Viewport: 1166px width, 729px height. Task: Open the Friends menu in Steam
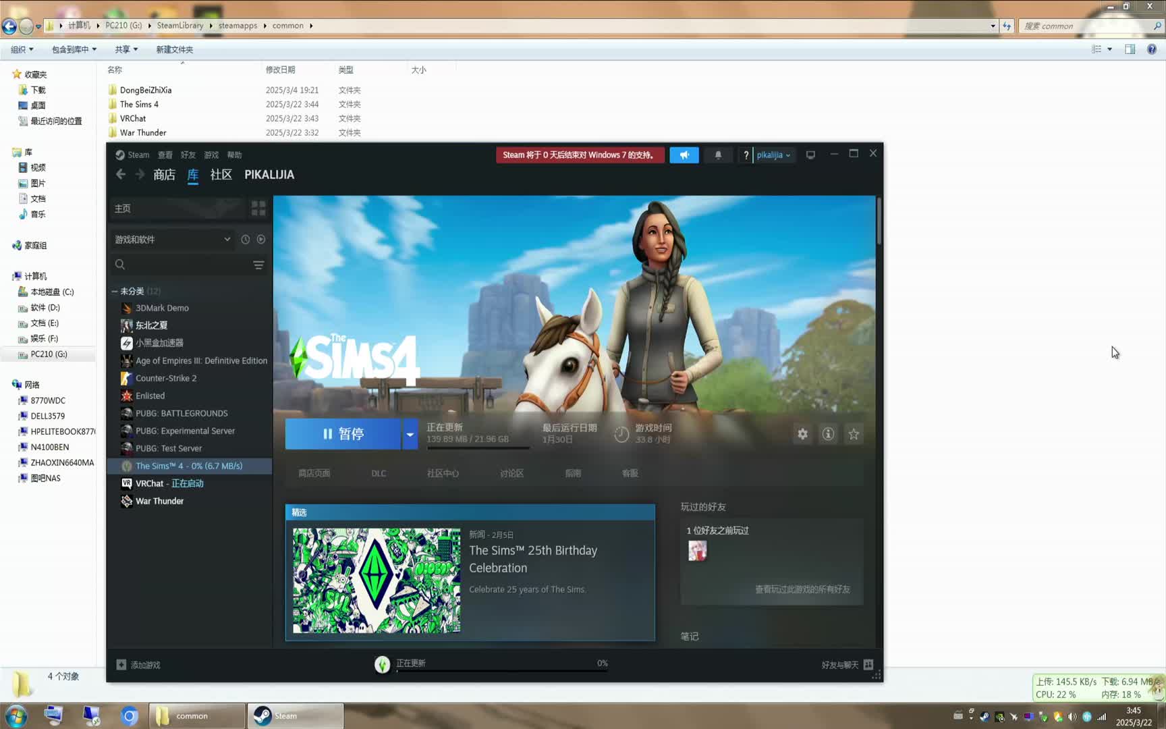coord(188,155)
